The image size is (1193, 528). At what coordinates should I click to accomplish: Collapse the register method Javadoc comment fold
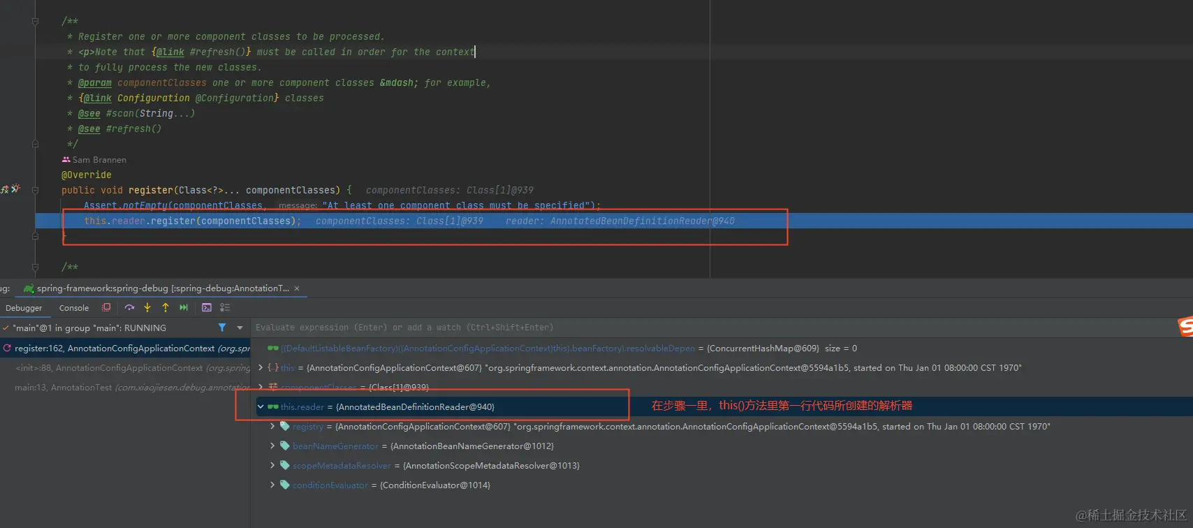[x=35, y=22]
